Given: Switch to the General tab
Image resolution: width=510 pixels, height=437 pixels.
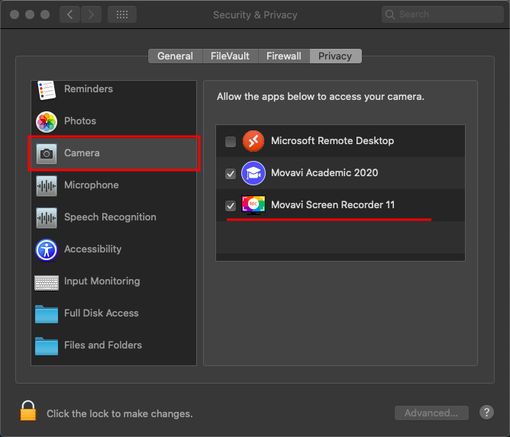Looking at the screenshot, I should [x=176, y=56].
